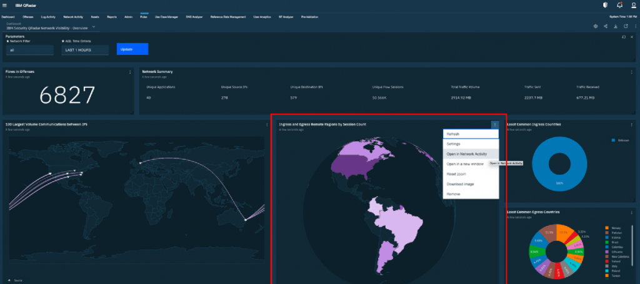Open Network Summary widget menu

pyautogui.click(x=632, y=72)
